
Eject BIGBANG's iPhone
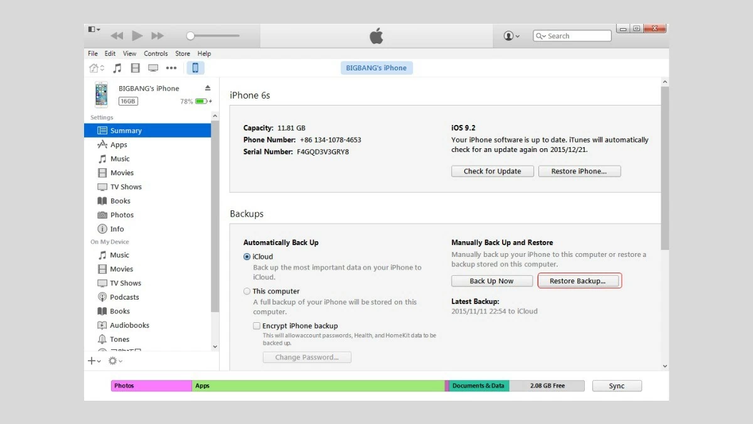pos(208,88)
